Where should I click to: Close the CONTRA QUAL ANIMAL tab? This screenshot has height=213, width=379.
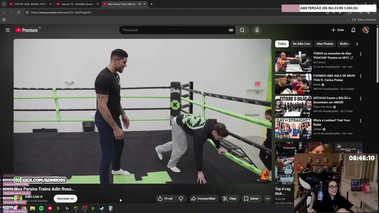[50, 4]
